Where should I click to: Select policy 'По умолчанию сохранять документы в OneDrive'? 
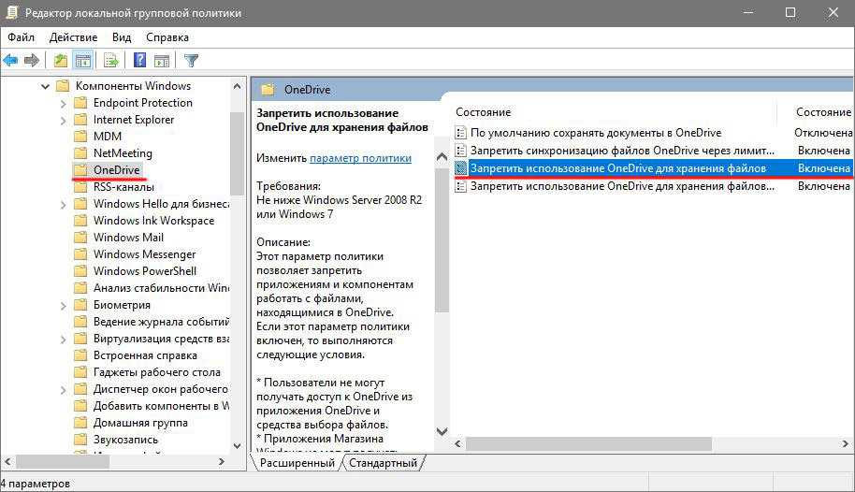(x=596, y=133)
